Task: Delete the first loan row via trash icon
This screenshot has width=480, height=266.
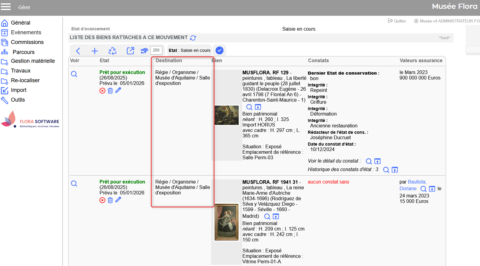Action: 110,91
